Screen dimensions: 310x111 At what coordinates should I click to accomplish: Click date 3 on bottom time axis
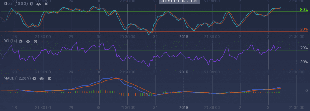click(268, 107)
